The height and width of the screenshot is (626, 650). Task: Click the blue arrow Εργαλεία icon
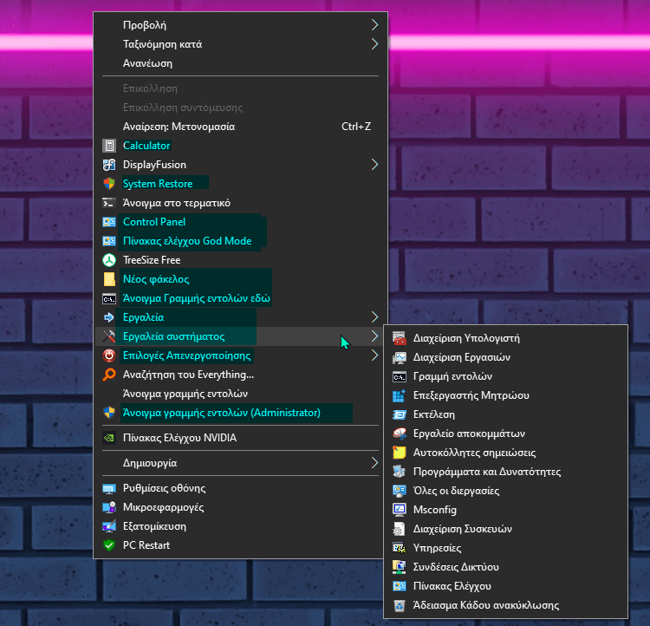(x=109, y=317)
